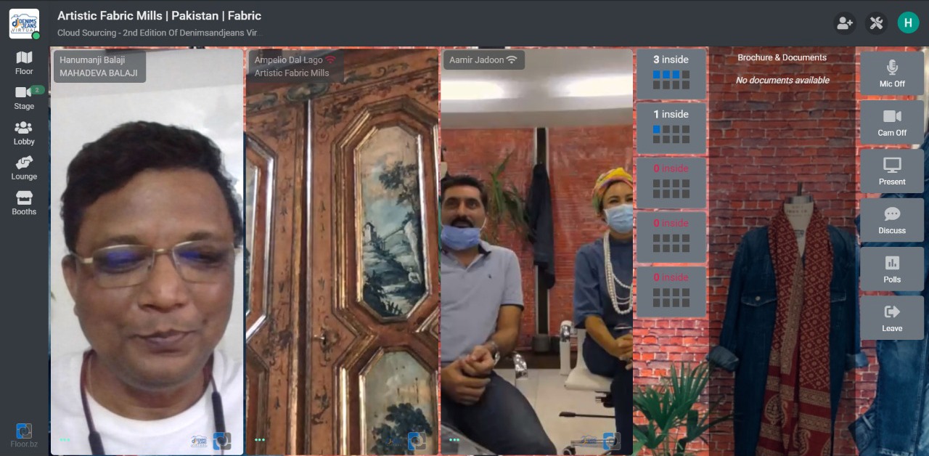Click the Floor.bz logo at bottom left

point(24,436)
